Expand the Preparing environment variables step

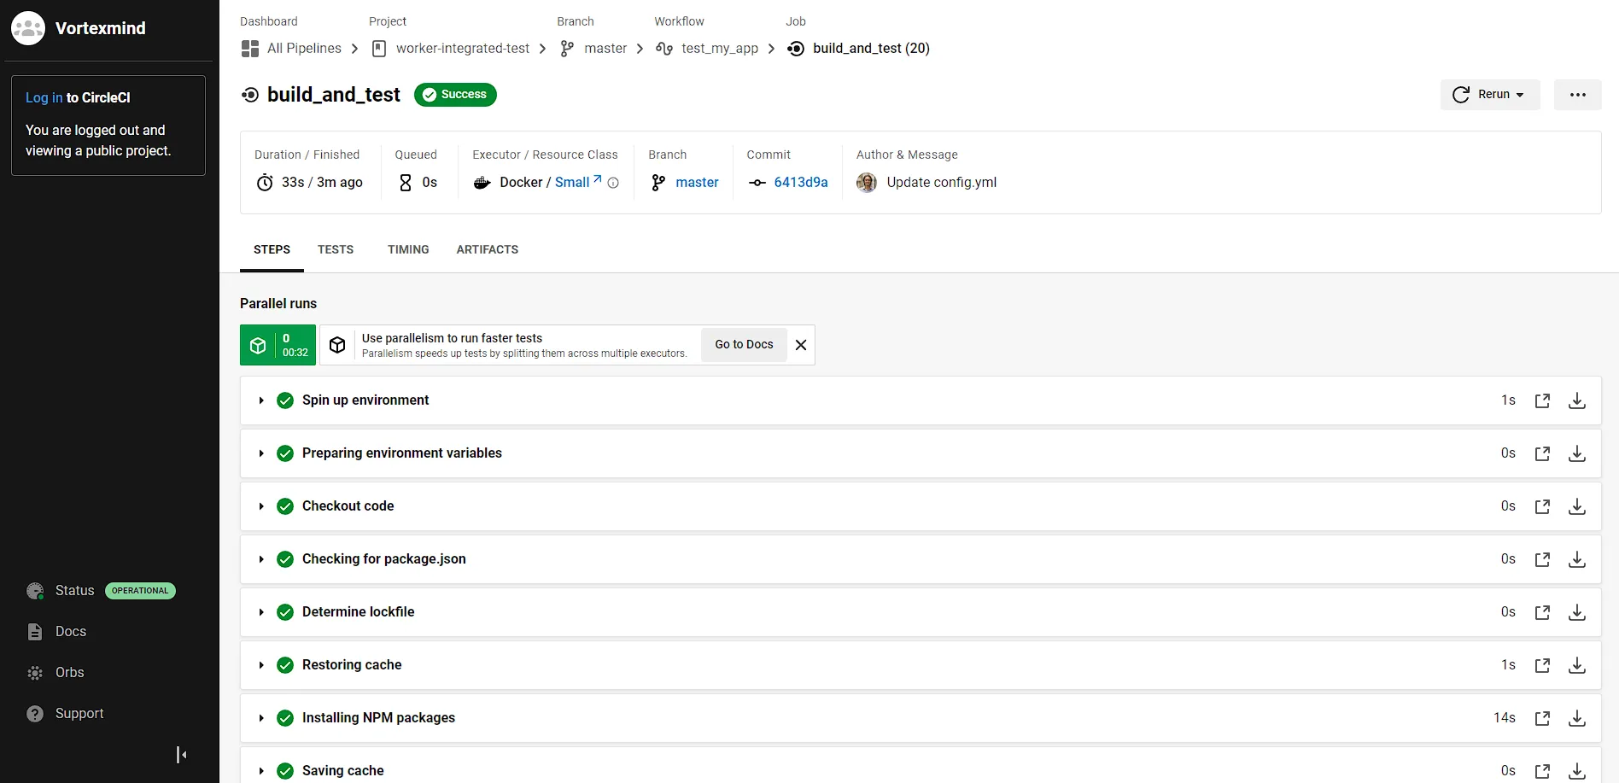tap(261, 453)
